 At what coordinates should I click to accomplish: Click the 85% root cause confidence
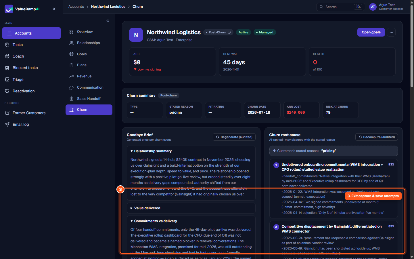[391, 226]
